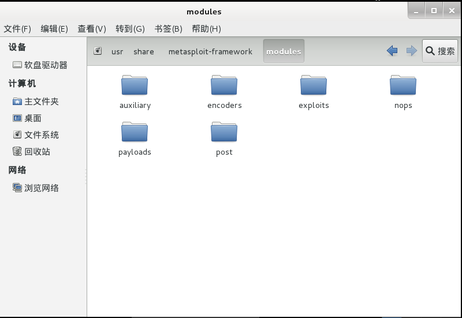
Task: Open the 帮助(H) menu
Action: pos(206,29)
